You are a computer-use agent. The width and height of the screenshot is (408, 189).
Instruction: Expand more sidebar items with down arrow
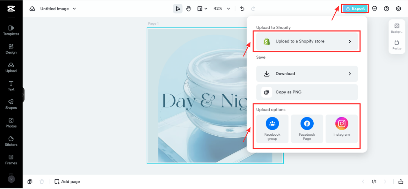(x=11, y=179)
